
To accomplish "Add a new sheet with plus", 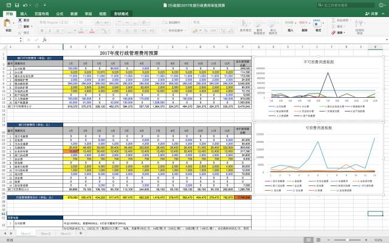I will [81, 233].
